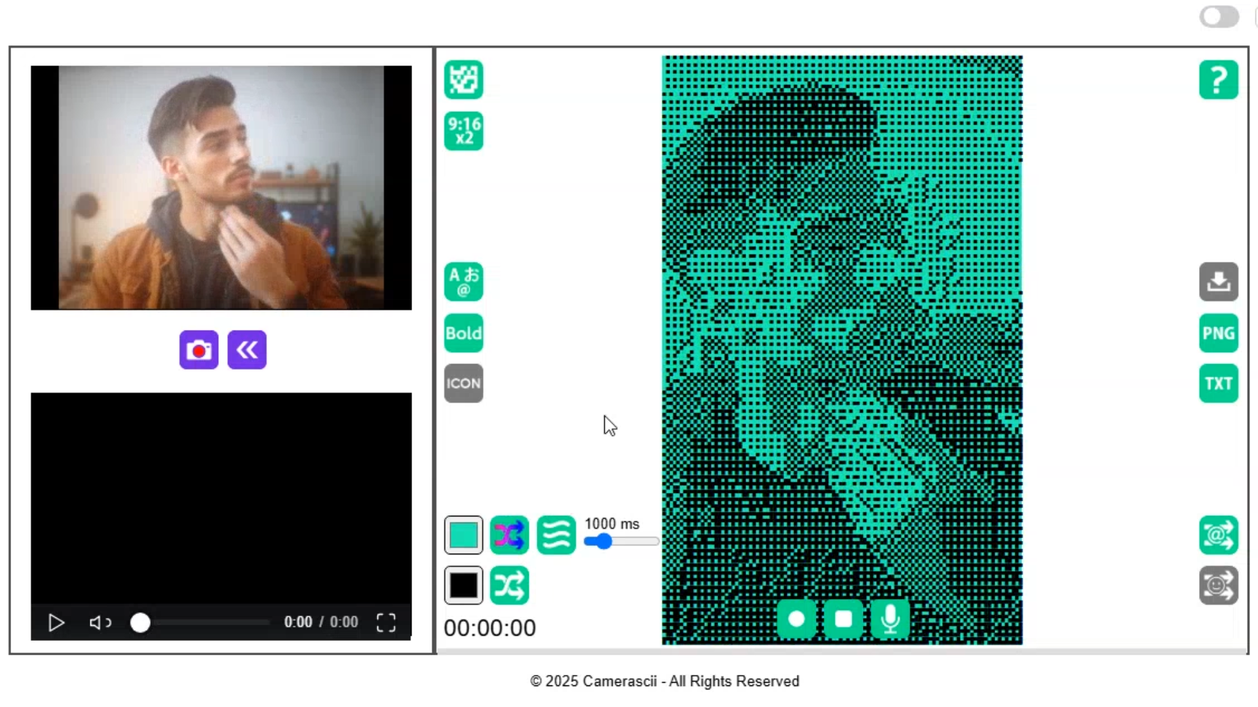Play the video in the bottom player
This screenshot has width=1258, height=707.
pos(56,623)
